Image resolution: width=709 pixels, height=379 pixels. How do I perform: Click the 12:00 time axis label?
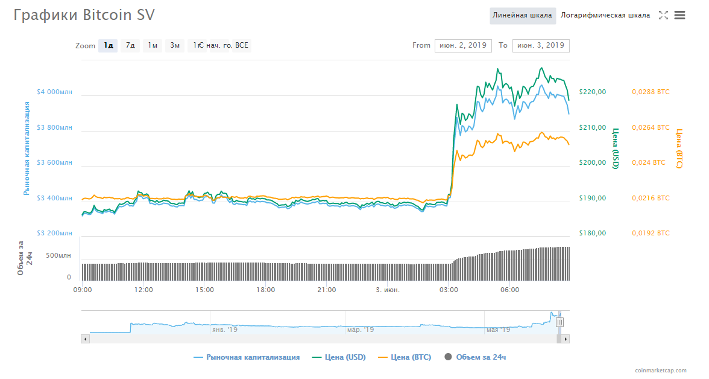[143, 290]
